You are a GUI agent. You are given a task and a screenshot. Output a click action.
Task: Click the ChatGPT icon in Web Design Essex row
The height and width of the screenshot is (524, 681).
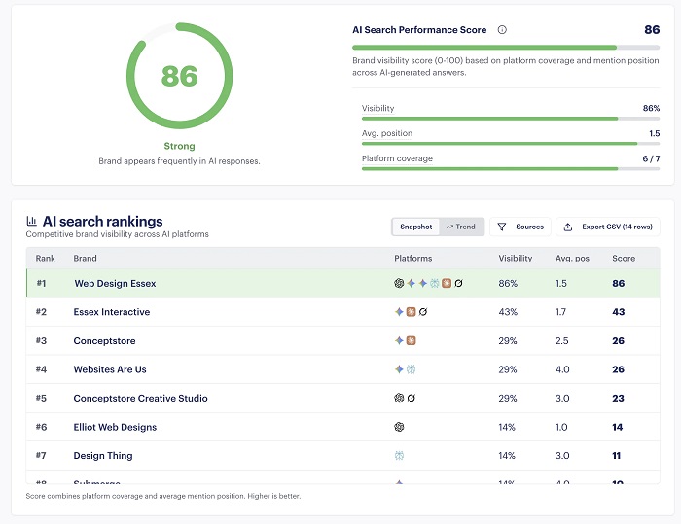pyautogui.click(x=399, y=283)
